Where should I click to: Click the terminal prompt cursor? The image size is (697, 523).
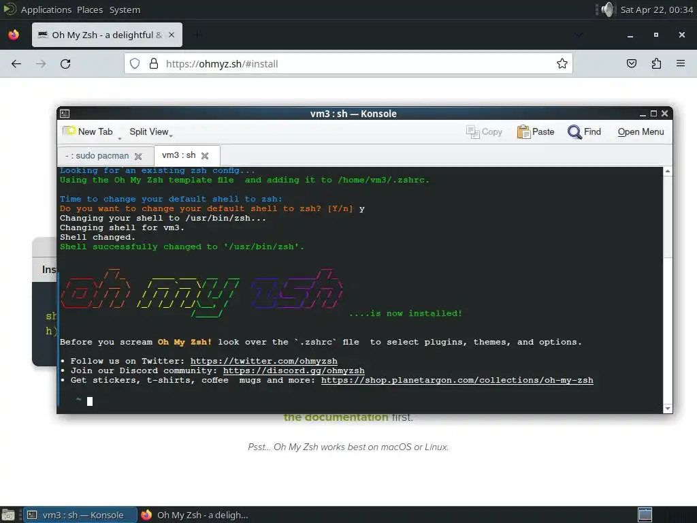[90, 402]
